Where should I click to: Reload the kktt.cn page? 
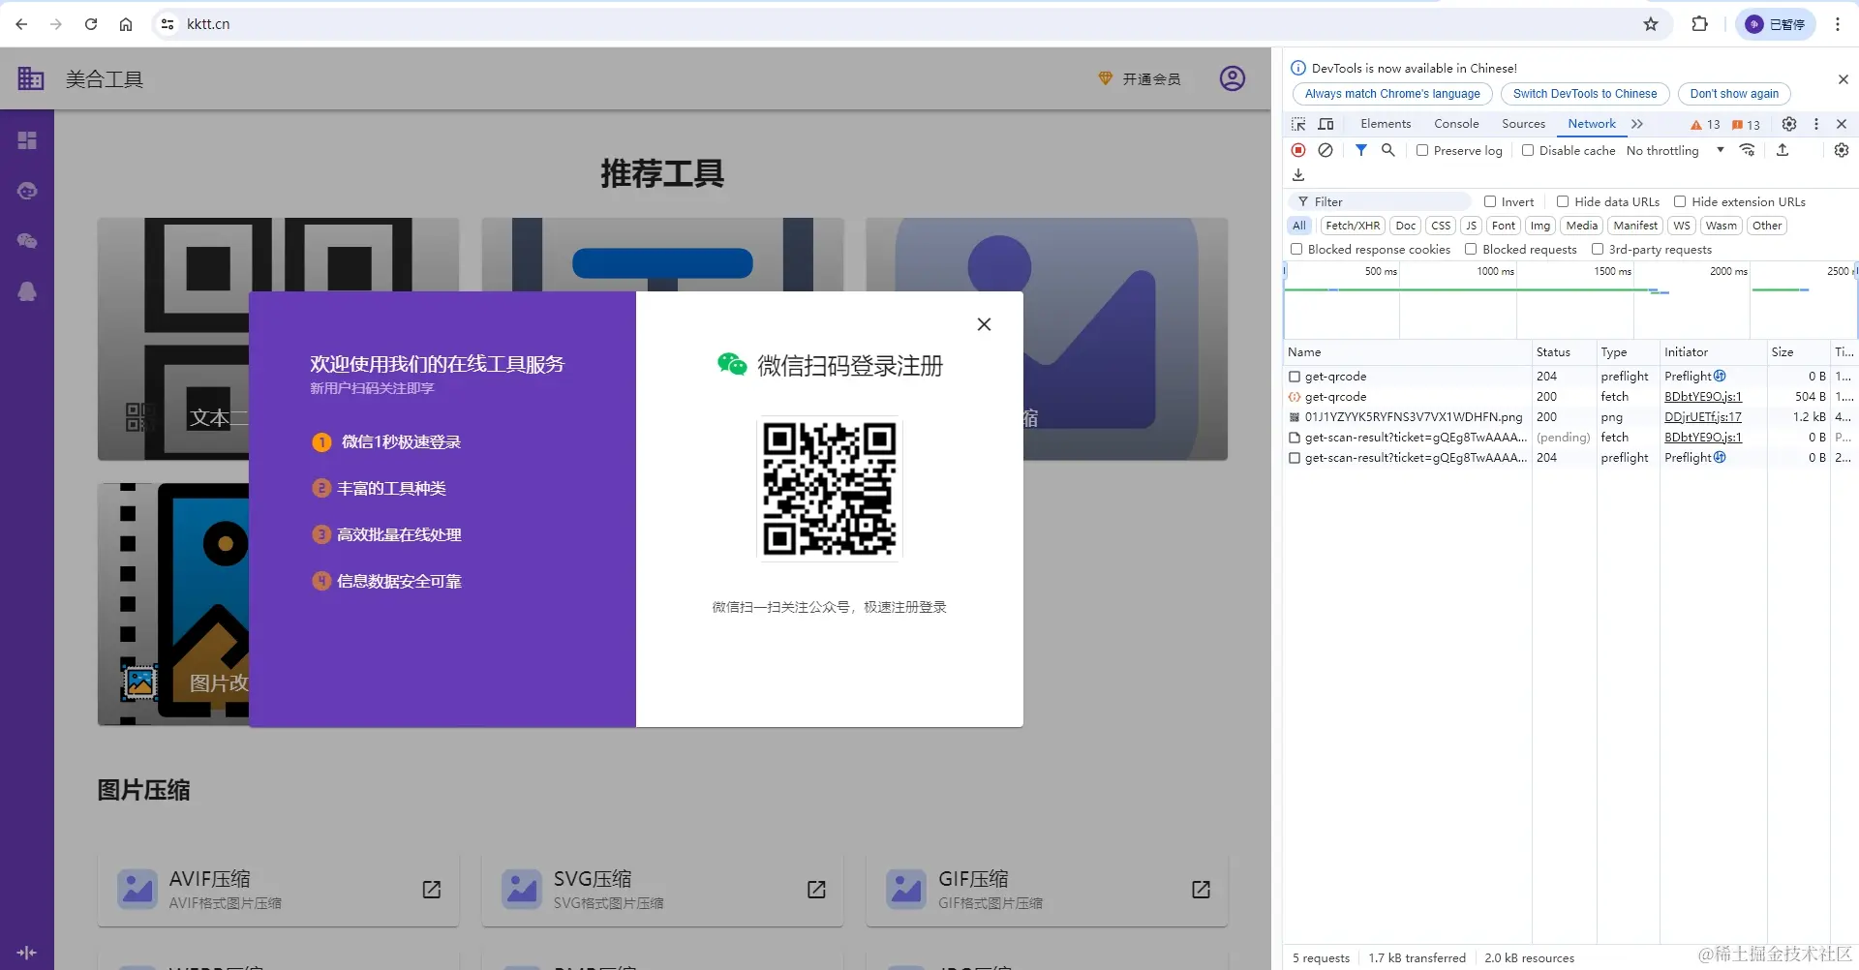point(91,24)
